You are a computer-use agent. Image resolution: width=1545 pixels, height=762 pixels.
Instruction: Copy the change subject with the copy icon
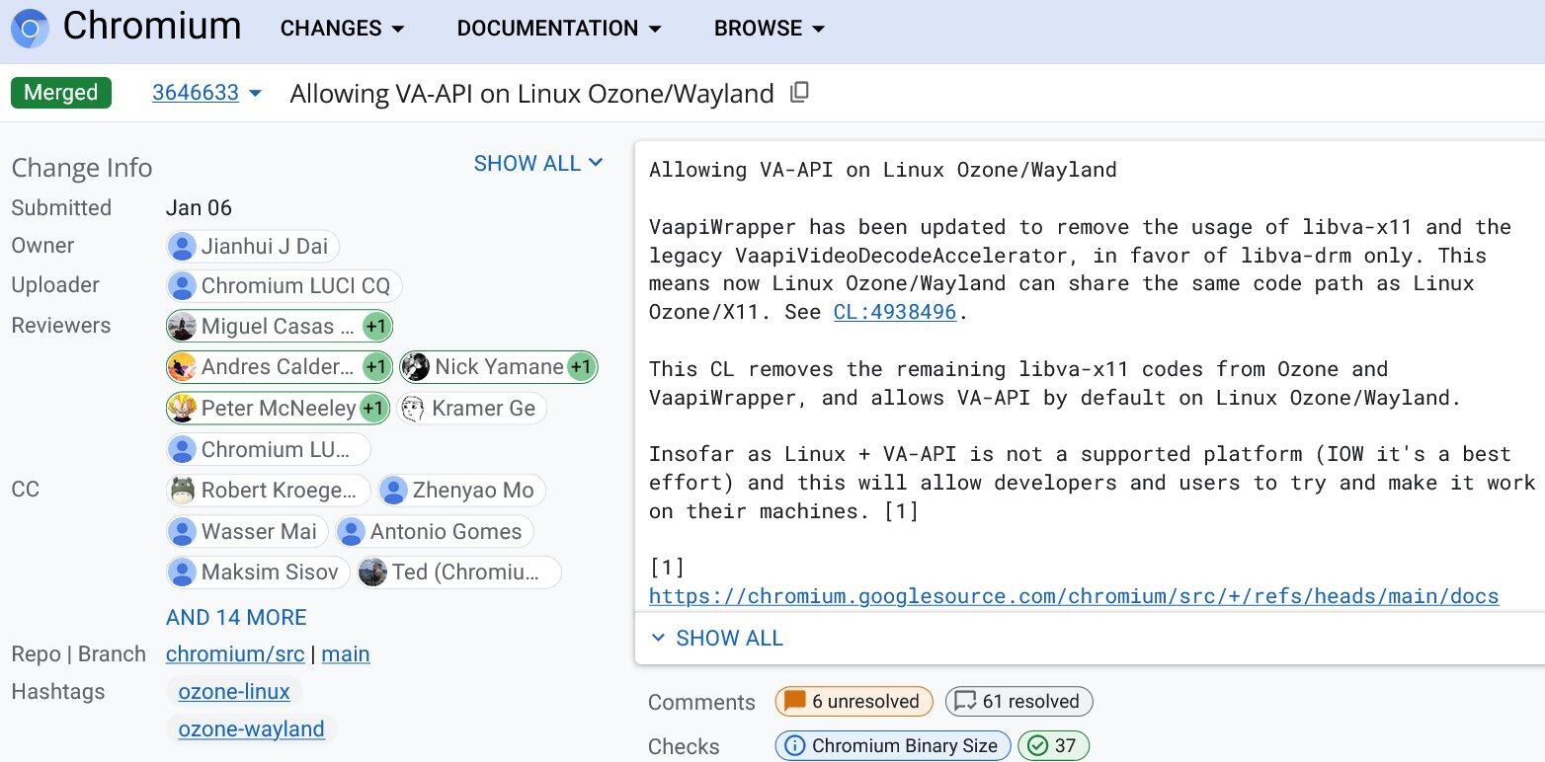pyautogui.click(x=800, y=93)
